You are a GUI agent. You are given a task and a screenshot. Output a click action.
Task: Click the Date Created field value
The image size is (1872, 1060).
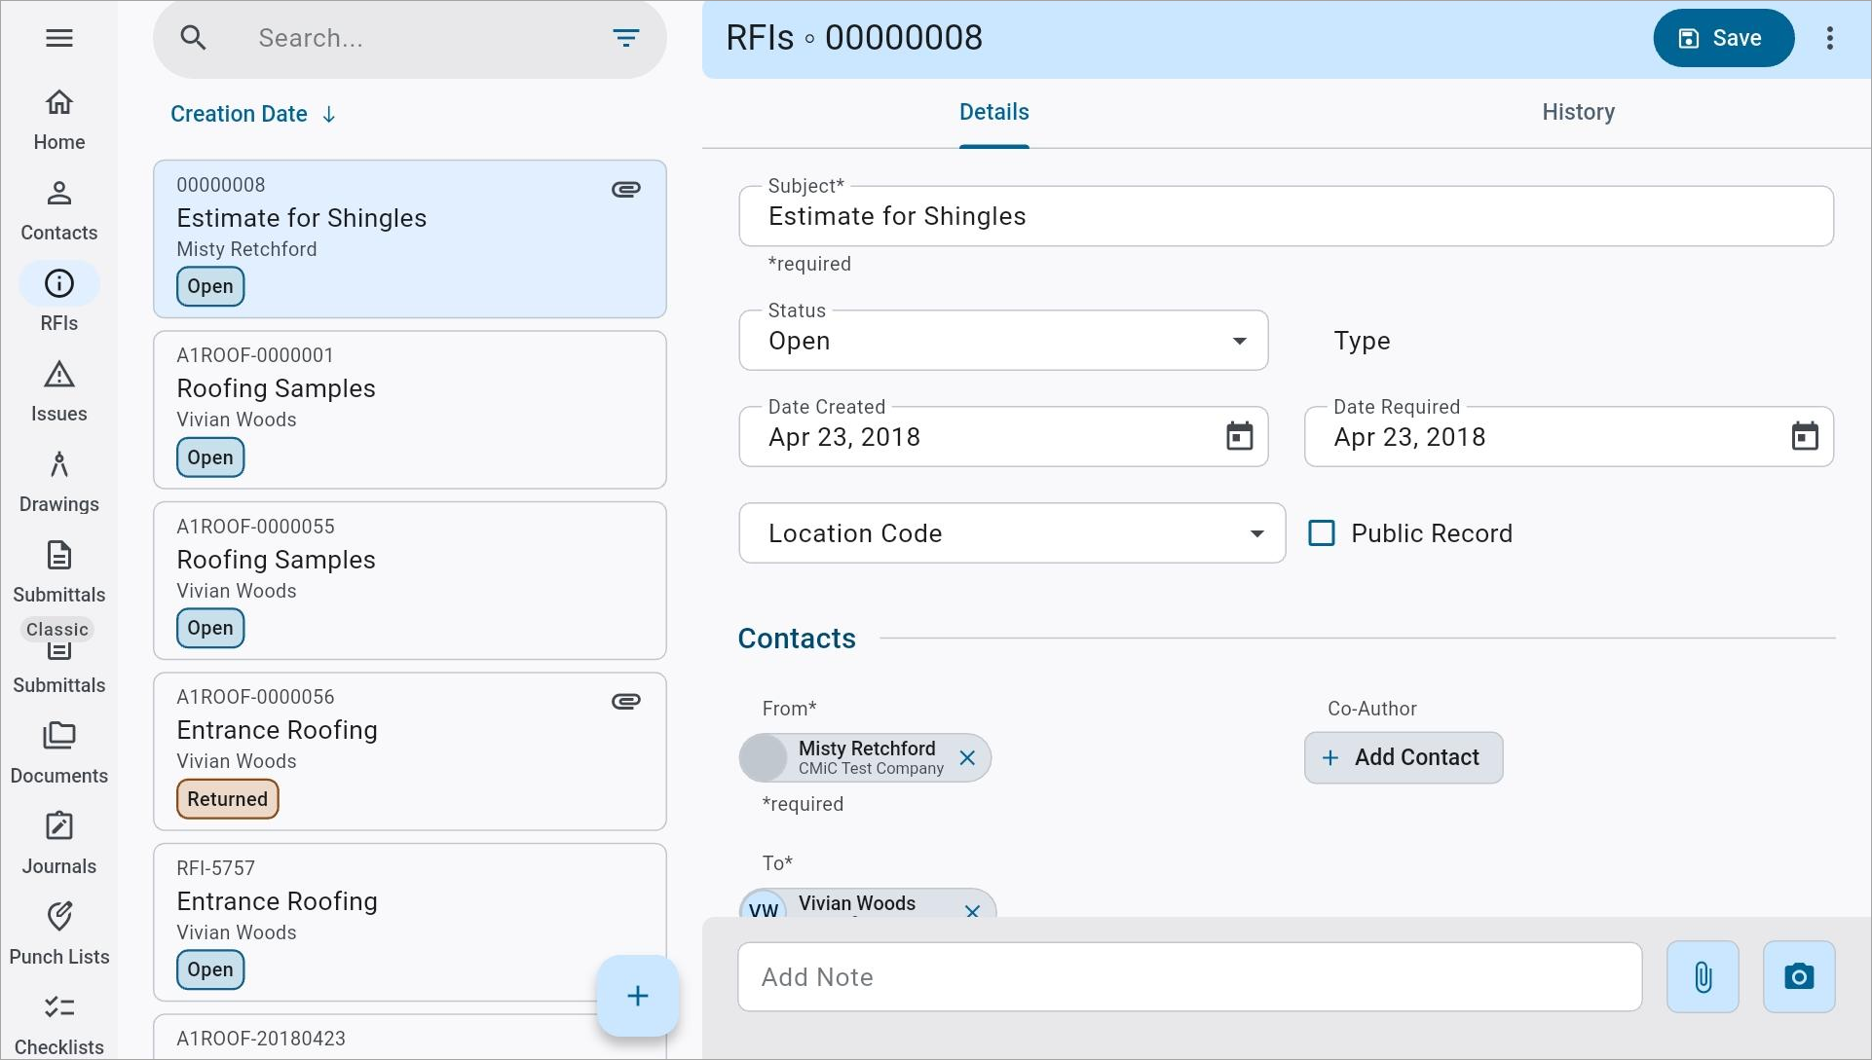pyautogui.click(x=843, y=437)
